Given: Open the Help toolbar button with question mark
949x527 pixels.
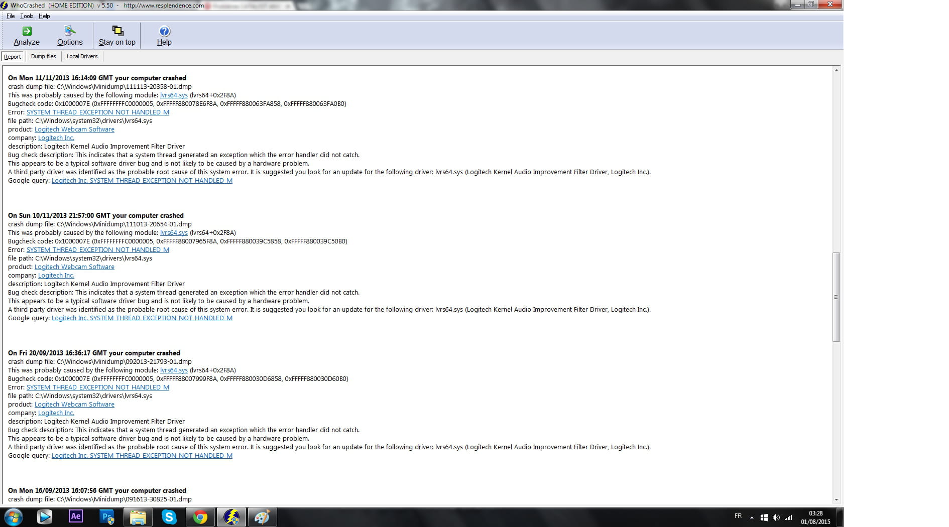Looking at the screenshot, I should pyautogui.click(x=164, y=36).
